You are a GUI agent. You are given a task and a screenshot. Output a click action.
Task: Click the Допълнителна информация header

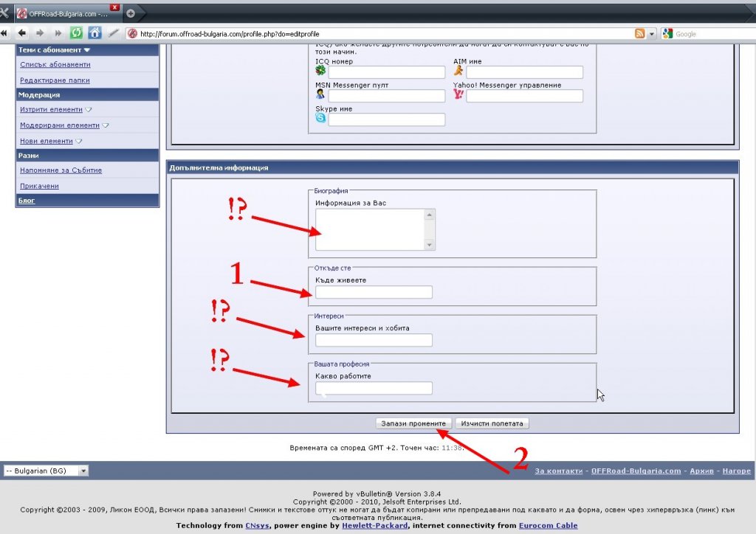[453, 167]
